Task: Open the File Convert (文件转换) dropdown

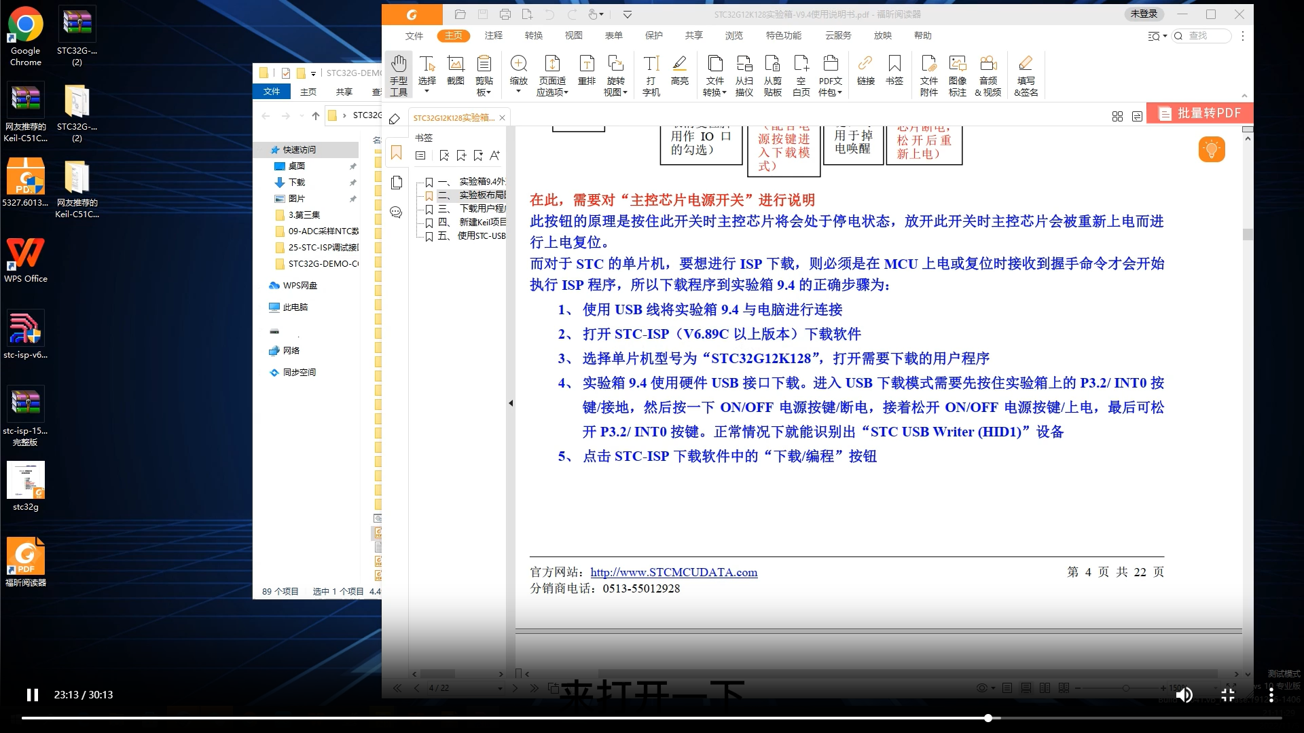Action: 715,75
